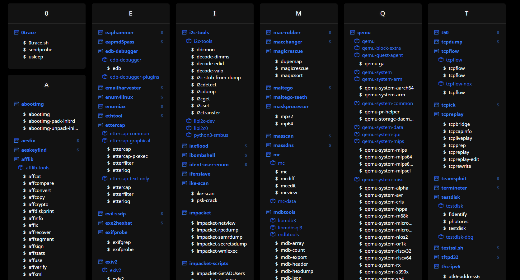Click the archive icon next to eaphammer
Viewport: 520px width, 280px height.
point(100,32)
